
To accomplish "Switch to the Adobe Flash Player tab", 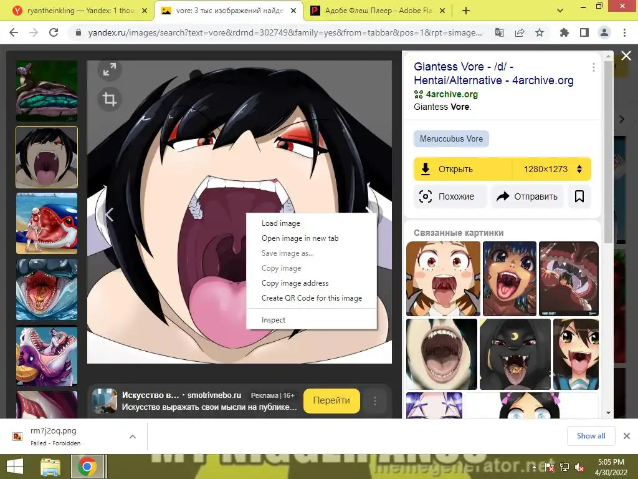I will tap(378, 11).
